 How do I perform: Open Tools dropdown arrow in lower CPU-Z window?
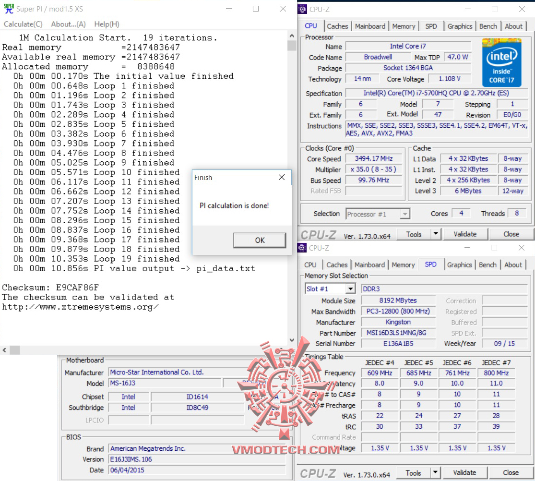click(x=435, y=473)
